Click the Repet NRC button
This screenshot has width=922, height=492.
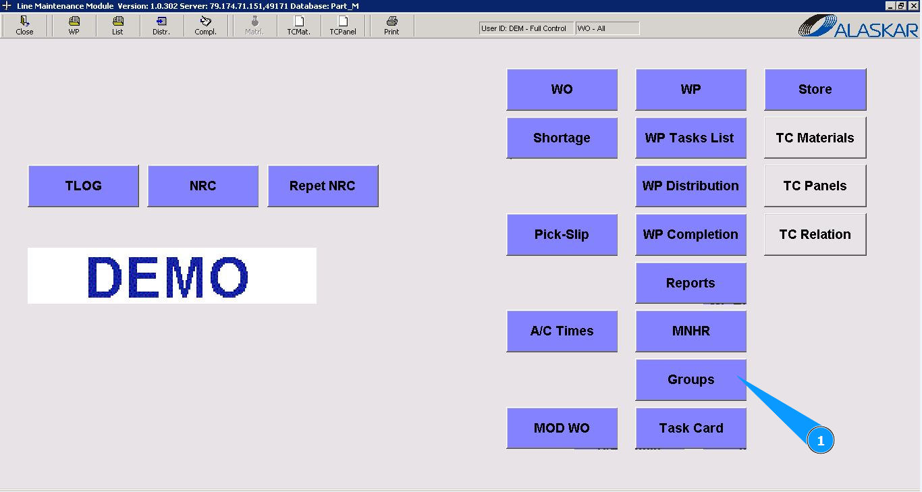[x=323, y=186]
